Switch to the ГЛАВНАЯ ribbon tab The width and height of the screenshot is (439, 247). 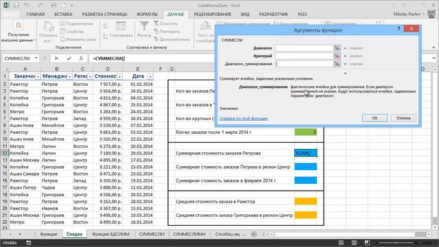click(36, 14)
